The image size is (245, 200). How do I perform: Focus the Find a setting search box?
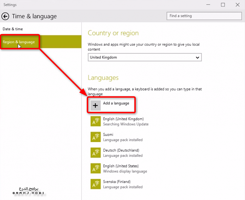204,16
